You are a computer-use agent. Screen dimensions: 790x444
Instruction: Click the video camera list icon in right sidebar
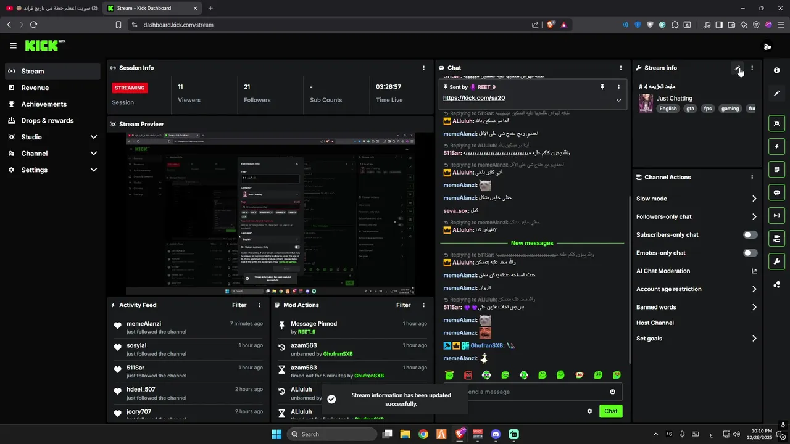pos(776,238)
